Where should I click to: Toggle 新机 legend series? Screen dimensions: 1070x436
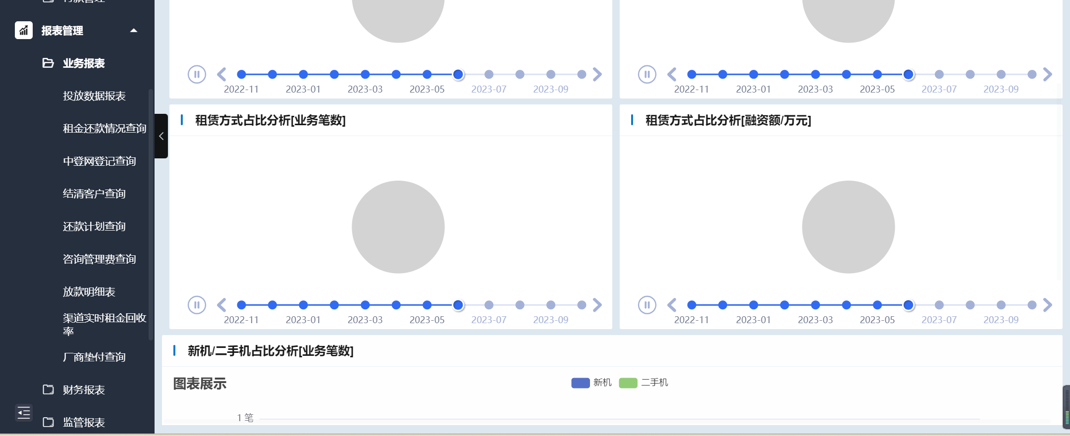pos(591,383)
